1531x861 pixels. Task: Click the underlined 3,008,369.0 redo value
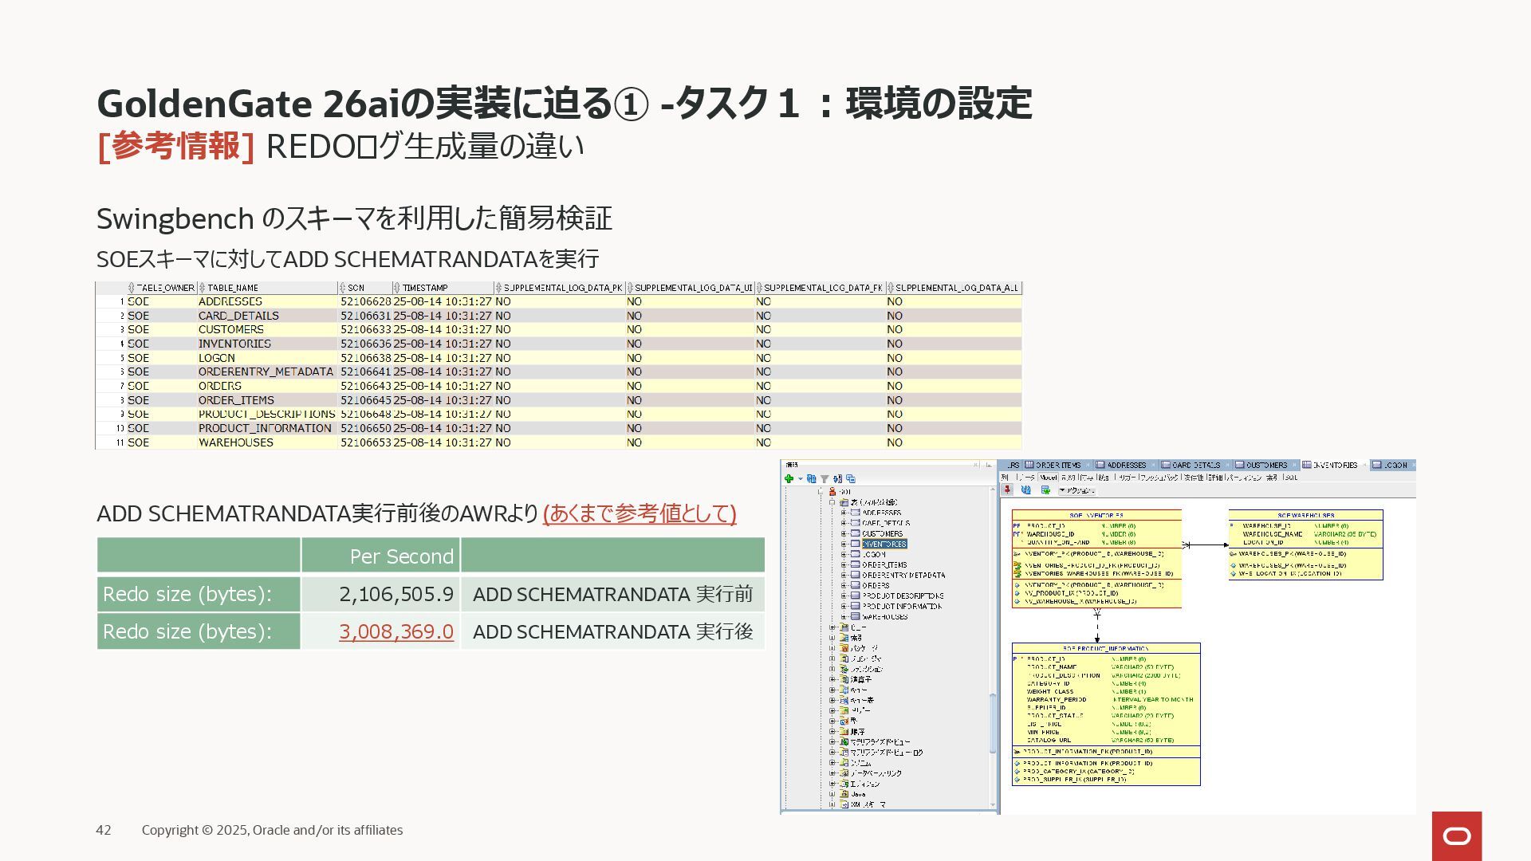[396, 632]
